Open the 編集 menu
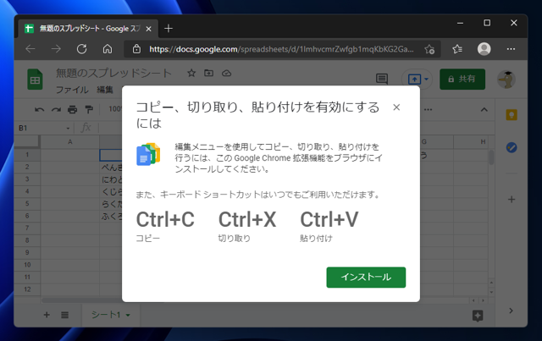542x341 pixels. [x=105, y=90]
